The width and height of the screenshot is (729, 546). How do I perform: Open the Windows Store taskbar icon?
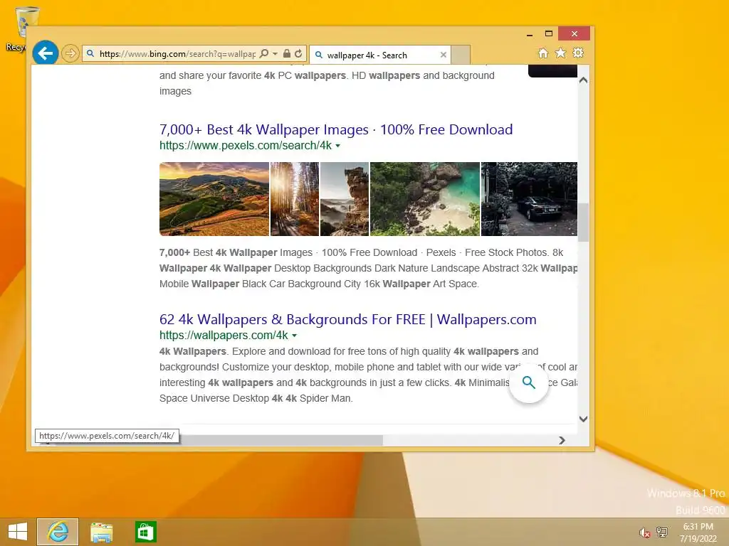[x=145, y=532]
